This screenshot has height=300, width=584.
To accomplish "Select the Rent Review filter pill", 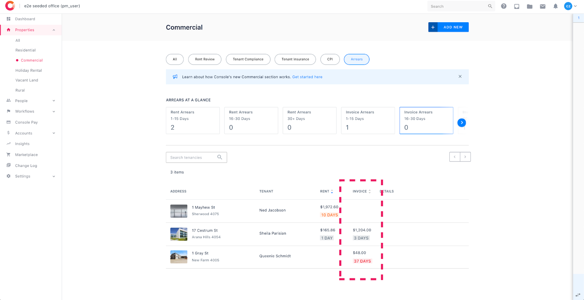I will pyautogui.click(x=205, y=59).
